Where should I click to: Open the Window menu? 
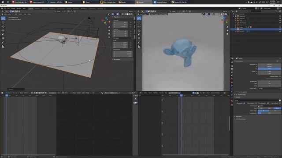19,8
